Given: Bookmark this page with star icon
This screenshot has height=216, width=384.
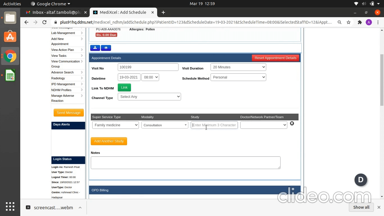Looking at the screenshot, I should [349, 22].
